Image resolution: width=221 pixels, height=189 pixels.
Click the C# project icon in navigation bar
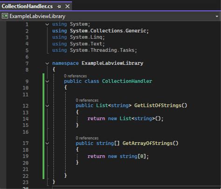(5, 16)
